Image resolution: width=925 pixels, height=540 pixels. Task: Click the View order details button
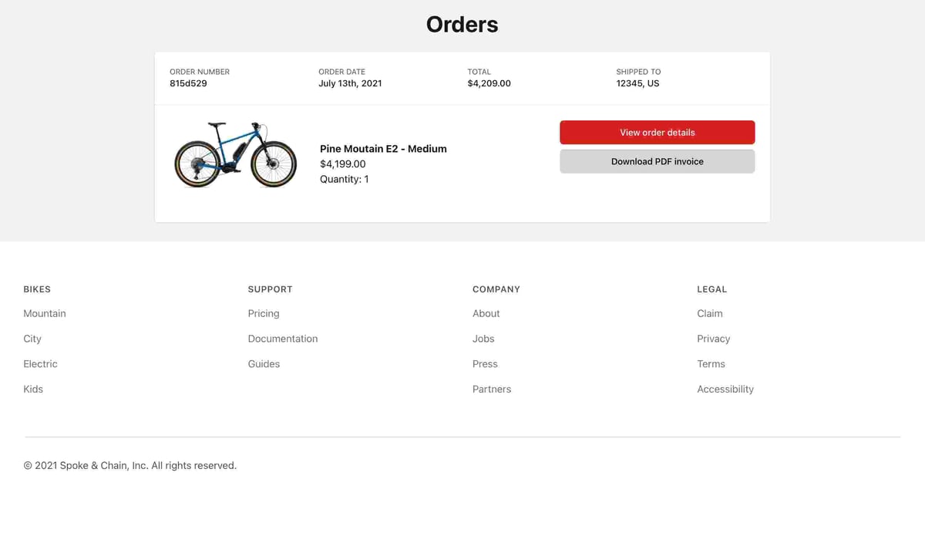point(657,133)
